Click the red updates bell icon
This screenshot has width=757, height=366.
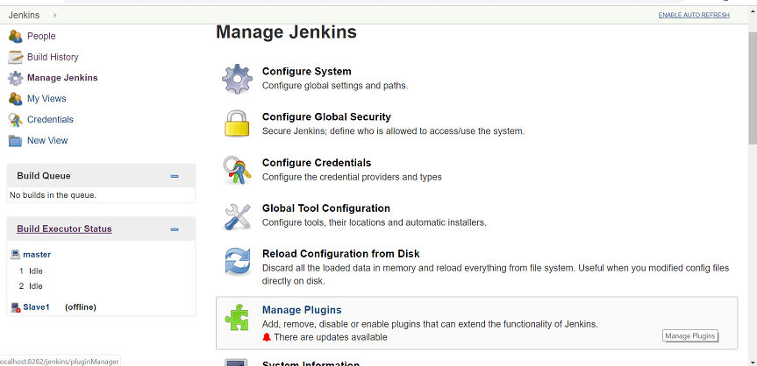click(x=267, y=337)
